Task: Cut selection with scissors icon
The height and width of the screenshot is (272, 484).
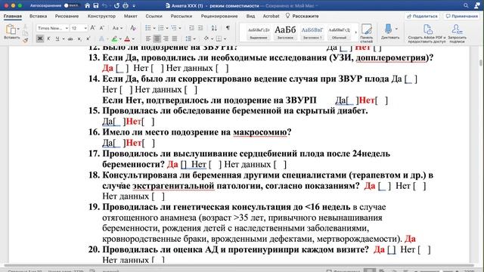Action: point(25,27)
